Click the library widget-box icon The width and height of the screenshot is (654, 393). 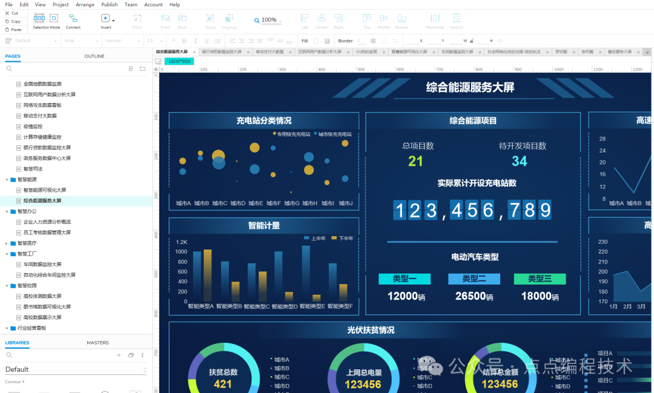click(x=131, y=355)
